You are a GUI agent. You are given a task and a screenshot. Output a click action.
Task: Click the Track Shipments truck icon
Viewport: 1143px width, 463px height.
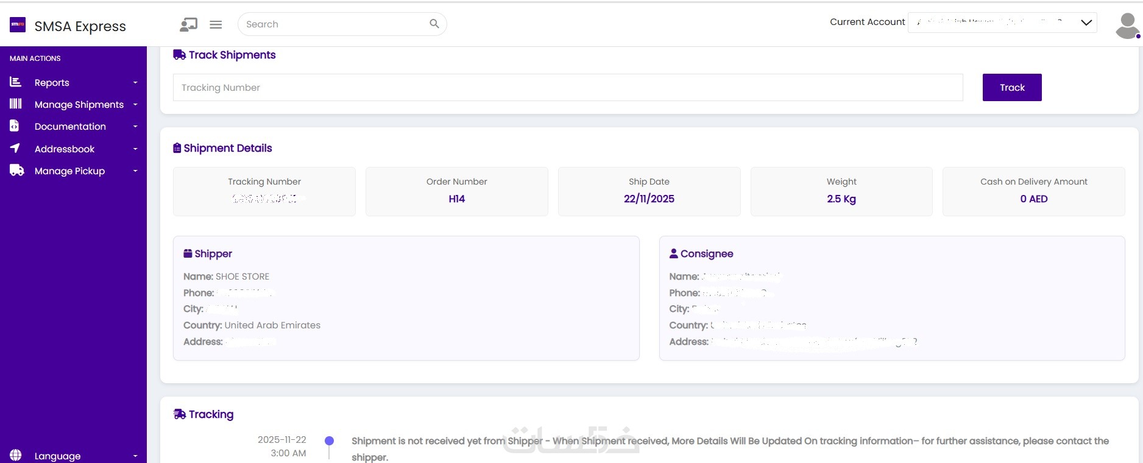click(180, 55)
